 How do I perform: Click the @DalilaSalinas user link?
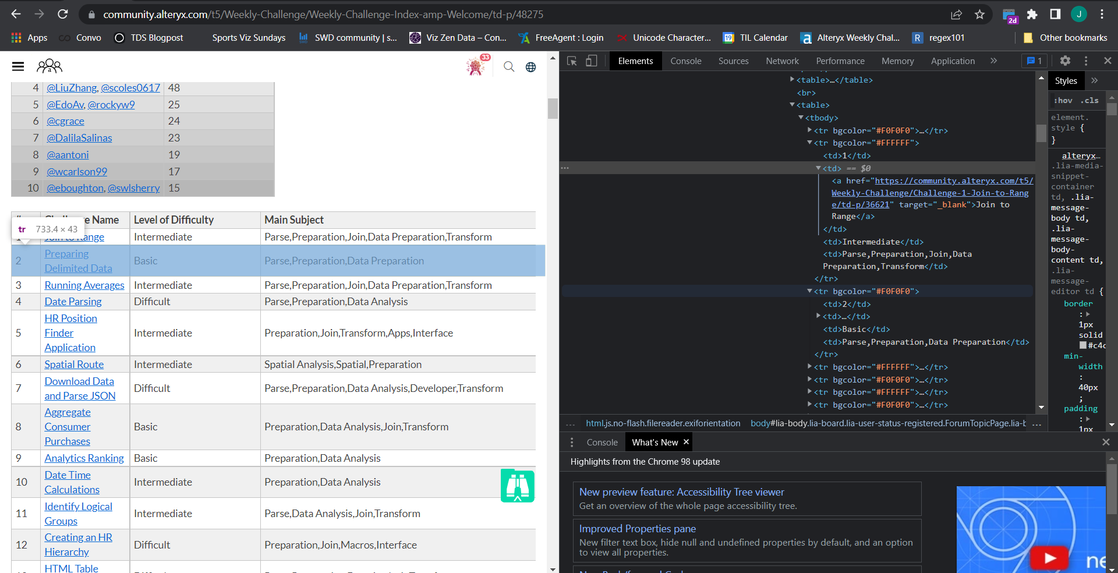pyautogui.click(x=79, y=138)
